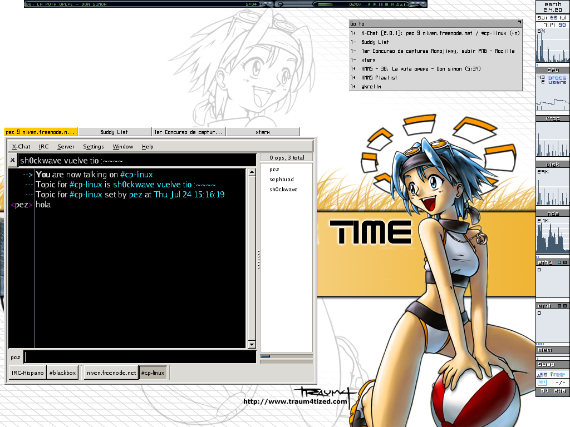Click the pez nickname button beside input

(15, 358)
